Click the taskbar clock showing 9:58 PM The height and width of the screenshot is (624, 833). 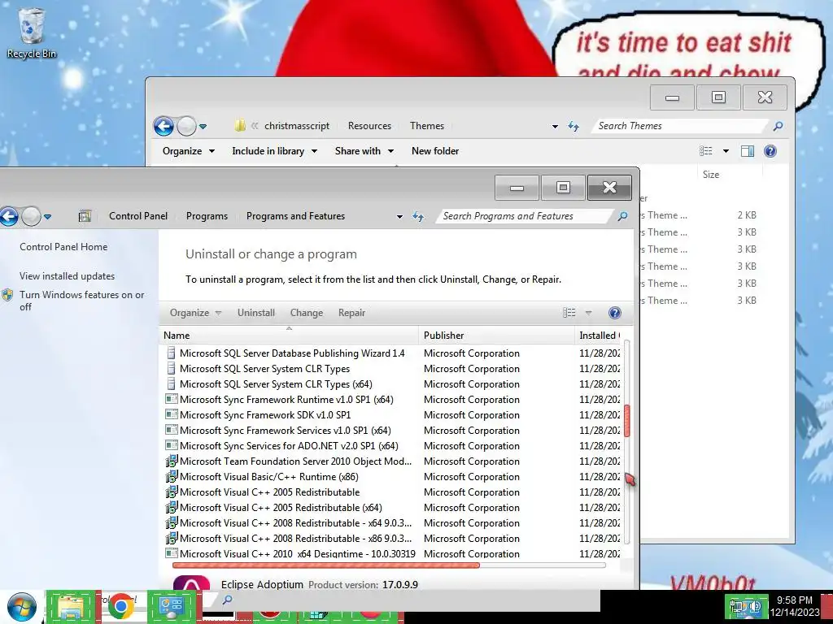point(794,606)
